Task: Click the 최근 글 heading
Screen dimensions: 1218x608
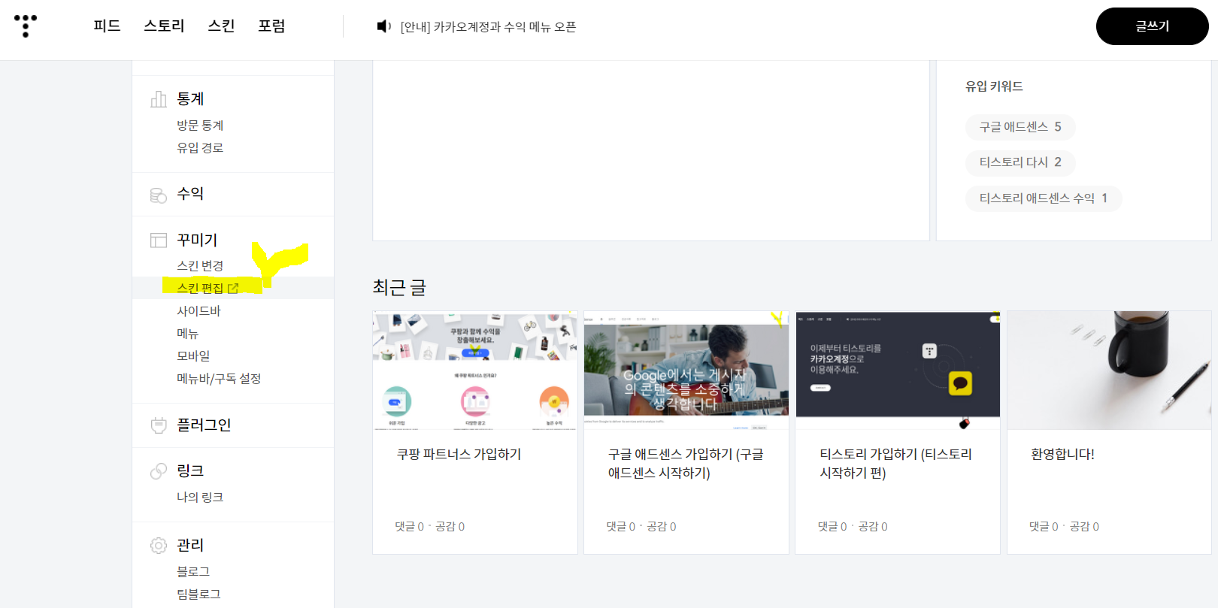Action: [x=399, y=288]
